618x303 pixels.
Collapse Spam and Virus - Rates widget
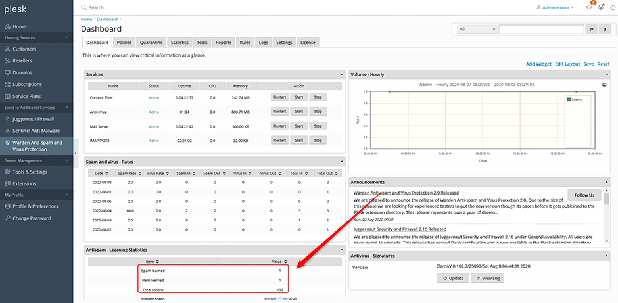pyautogui.click(x=342, y=161)
